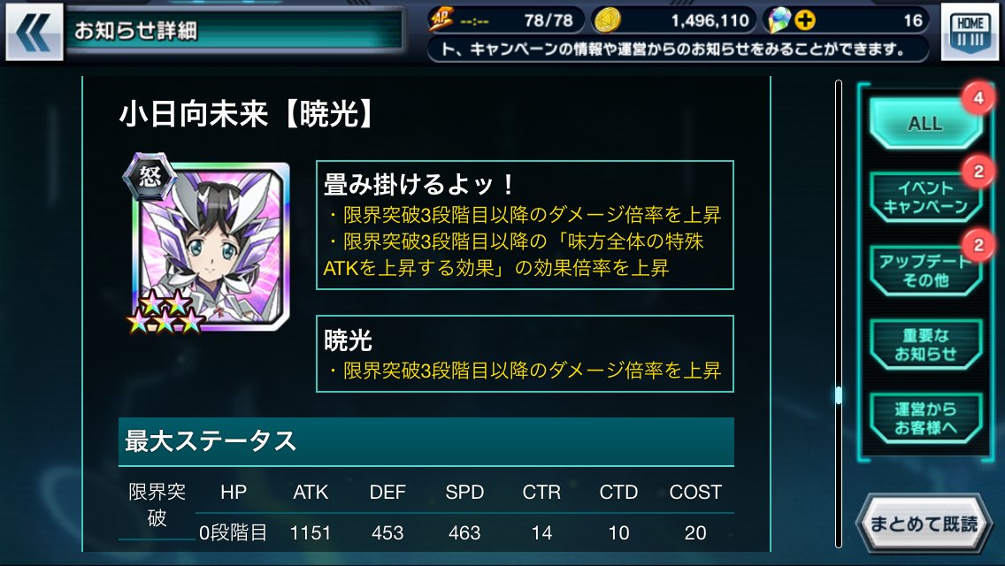1005x566 pixels.
Task: Tap the 畳み掛けるよッ！ skill description box
Action: coord(525,225)
